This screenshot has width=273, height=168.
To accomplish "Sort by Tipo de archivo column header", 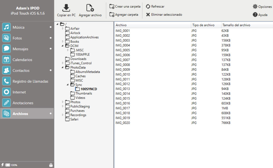I will 206,25.
